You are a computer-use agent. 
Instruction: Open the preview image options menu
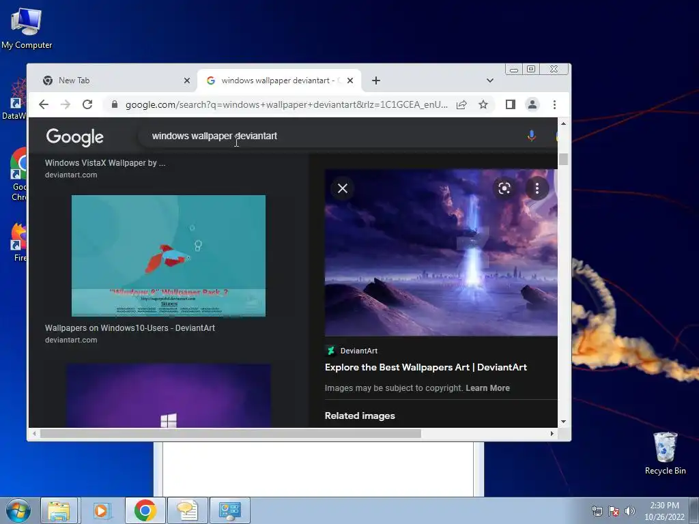537,188
